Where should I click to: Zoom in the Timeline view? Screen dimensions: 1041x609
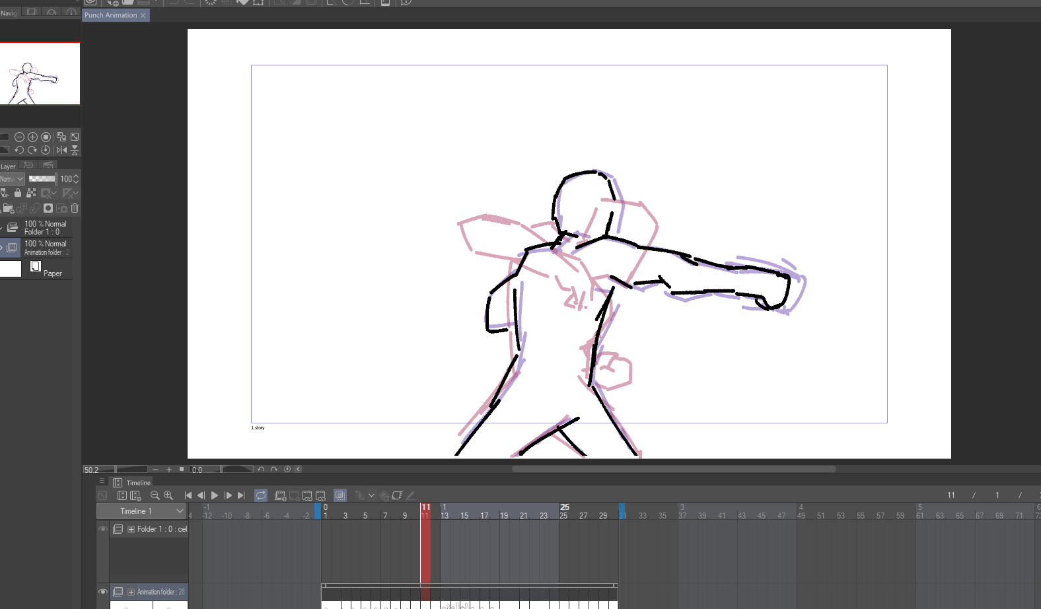(x=168, y=495)
